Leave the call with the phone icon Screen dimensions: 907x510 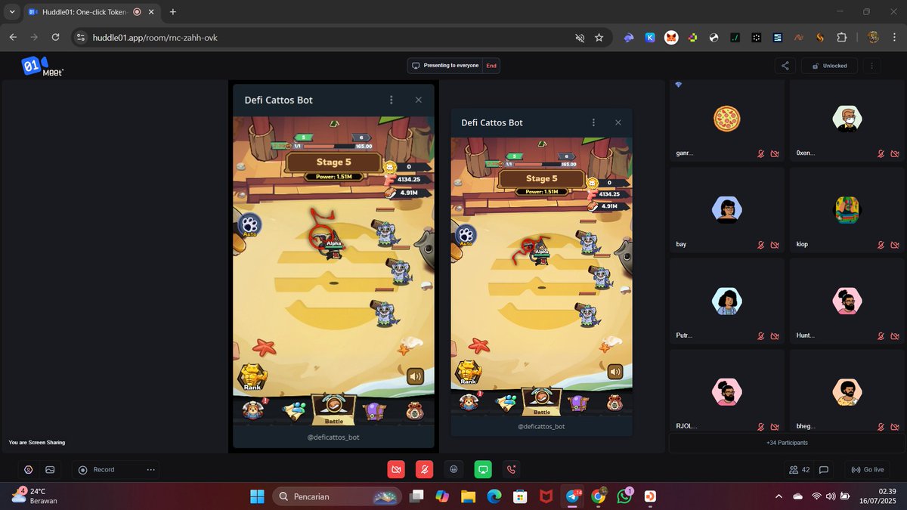point(512,469)
